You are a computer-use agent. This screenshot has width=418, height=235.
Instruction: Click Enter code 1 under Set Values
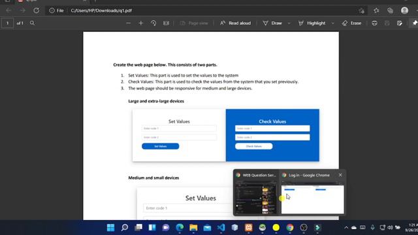pos(179,129)
